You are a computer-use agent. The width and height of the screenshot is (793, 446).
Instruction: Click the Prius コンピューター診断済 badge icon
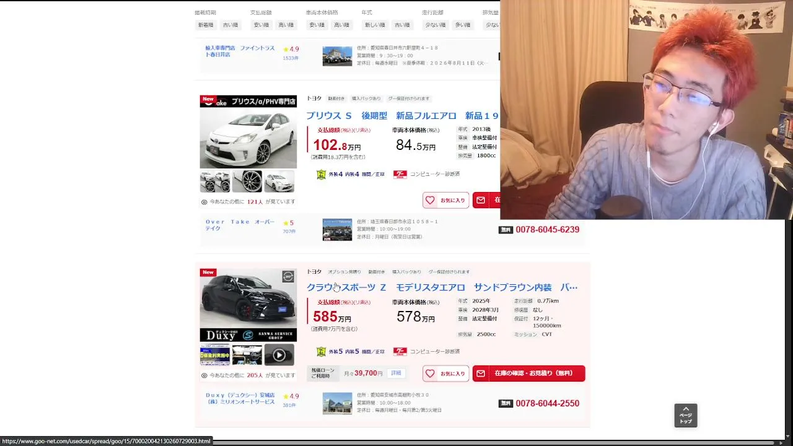click(400, 175)
